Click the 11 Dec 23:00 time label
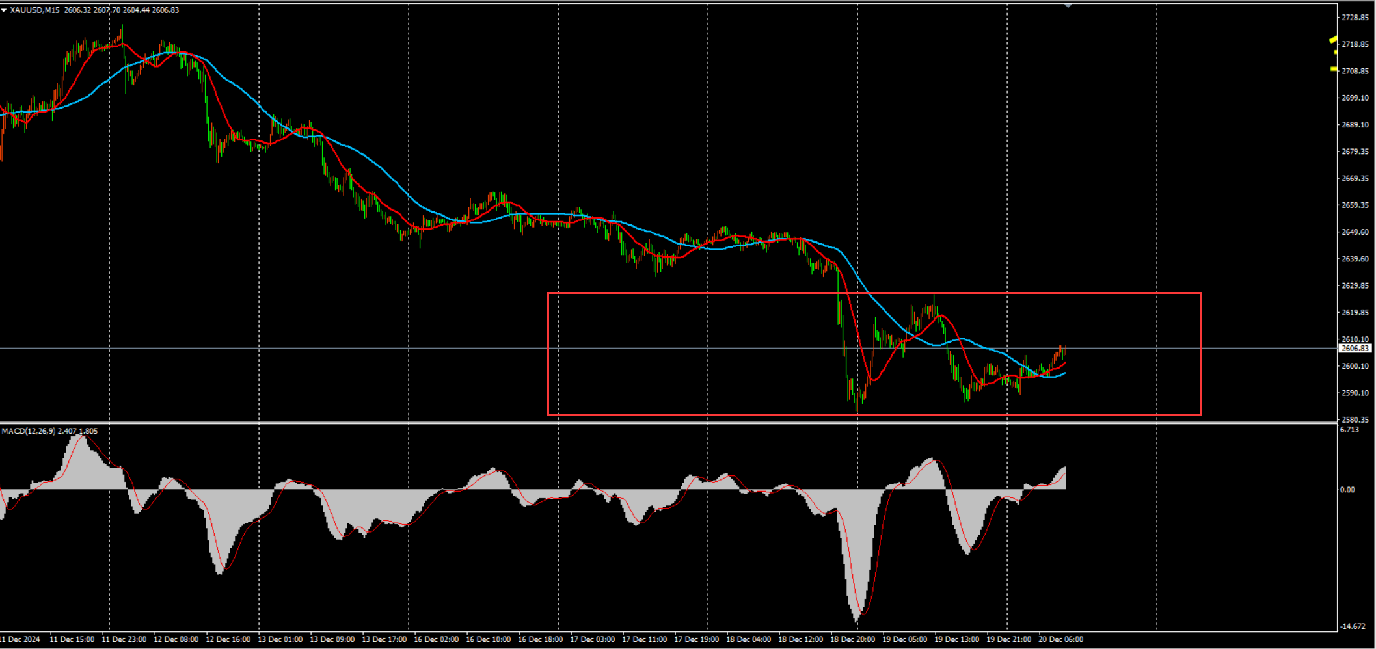 pos(124,639)
